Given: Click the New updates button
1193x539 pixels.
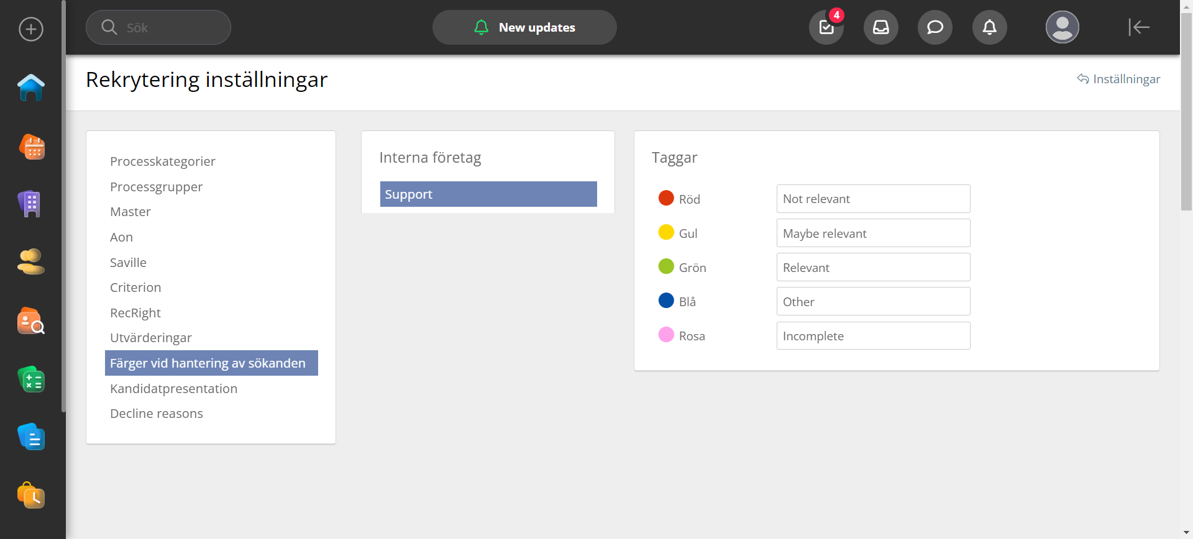Looking at the screenshot, I should (524, 27).
